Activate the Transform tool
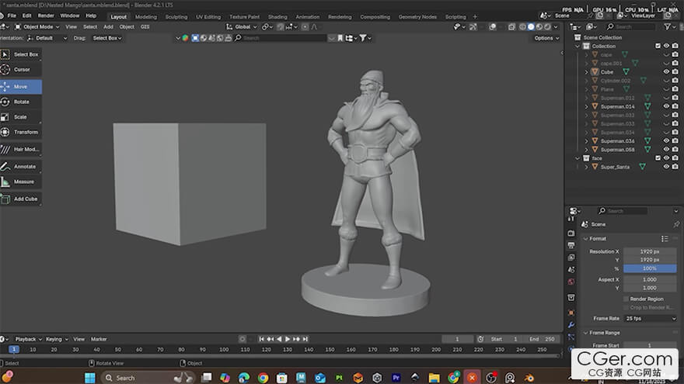 (25, 132)
